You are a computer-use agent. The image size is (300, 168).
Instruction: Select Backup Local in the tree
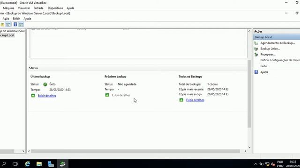[x=7, y=35]
